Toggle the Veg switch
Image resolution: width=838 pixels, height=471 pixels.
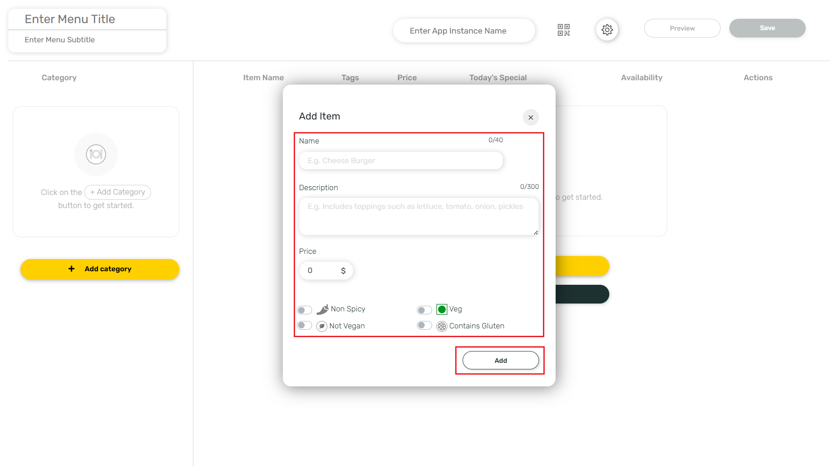tap(424, 310)
